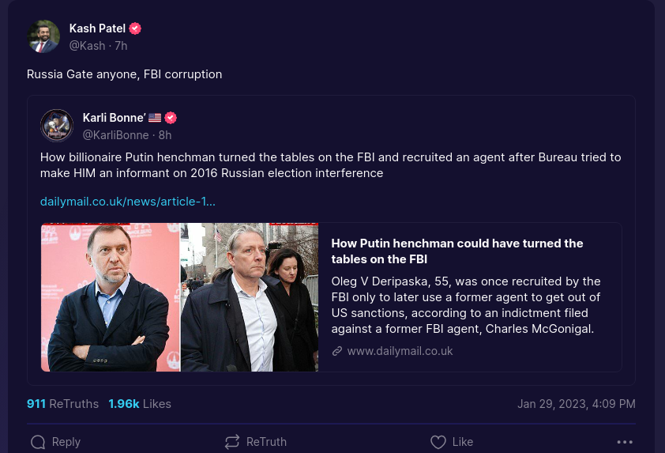Viewport: 665px width, 453px height.
Task: Click Karli Bonne's verified badge
Action: click(x=171, y=118)
